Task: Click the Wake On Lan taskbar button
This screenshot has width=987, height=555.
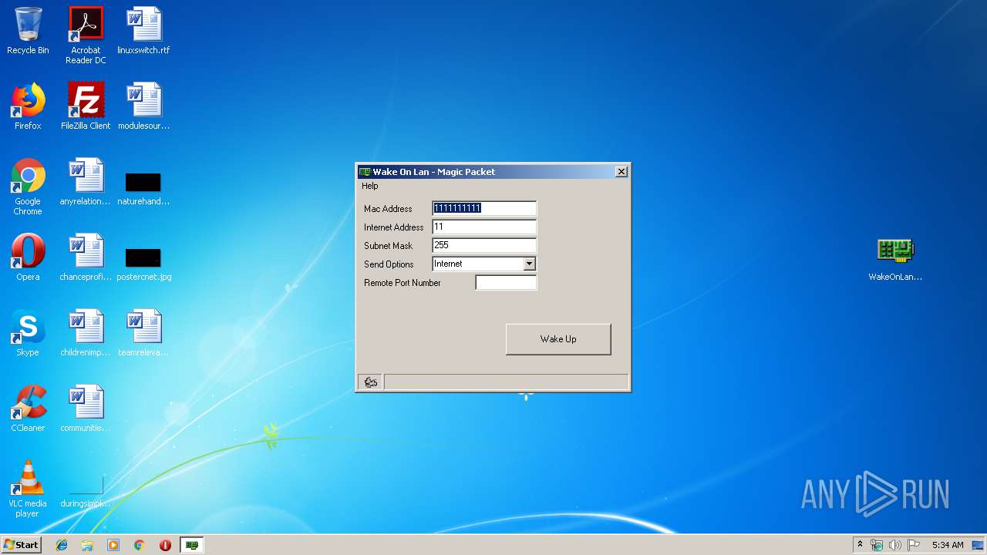Action: [x=192, y=545]
